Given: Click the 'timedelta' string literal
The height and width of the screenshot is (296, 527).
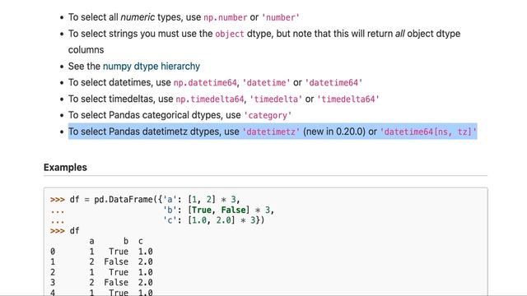Looking at the screenshot, I should pos(276,99).
